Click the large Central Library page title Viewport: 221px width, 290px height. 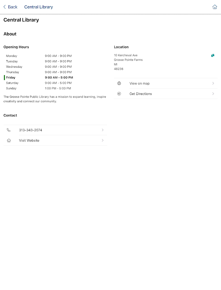(x=21, y=20)
